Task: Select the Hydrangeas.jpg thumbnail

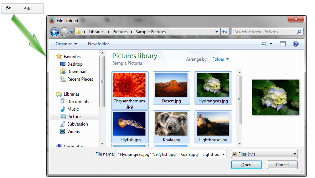Action: 213,88
